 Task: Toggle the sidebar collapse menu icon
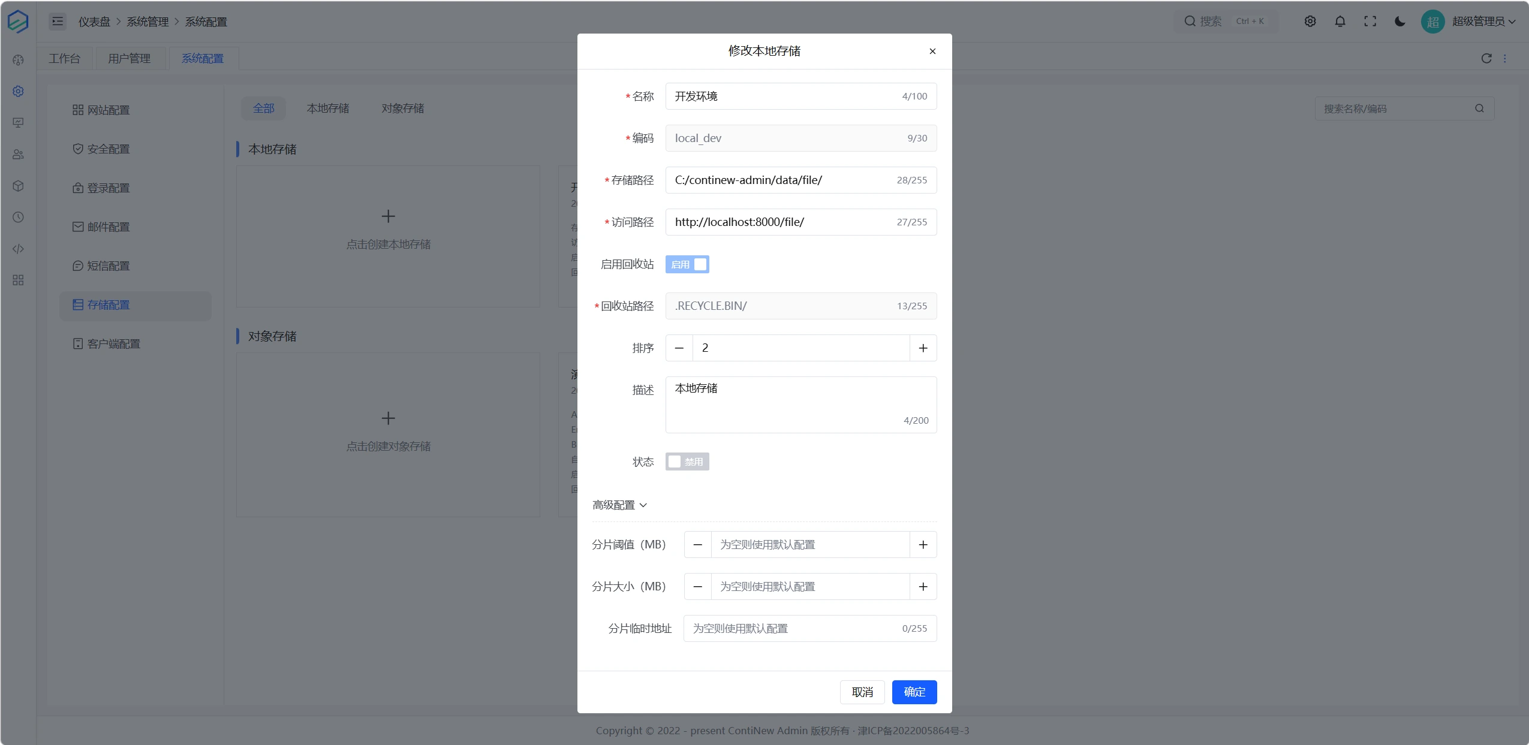(58, 22)
